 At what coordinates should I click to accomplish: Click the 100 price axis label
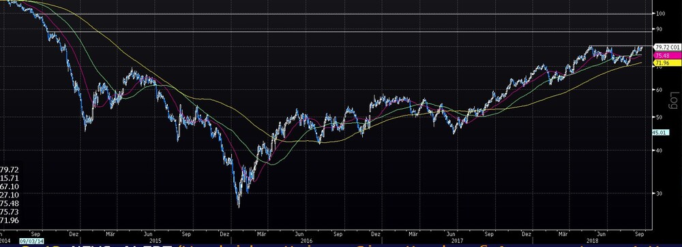click(x=661, y=14)
